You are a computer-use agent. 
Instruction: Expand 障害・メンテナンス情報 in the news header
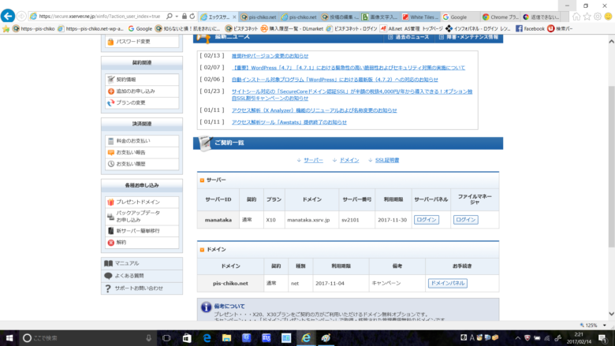[x=468, y=37]
